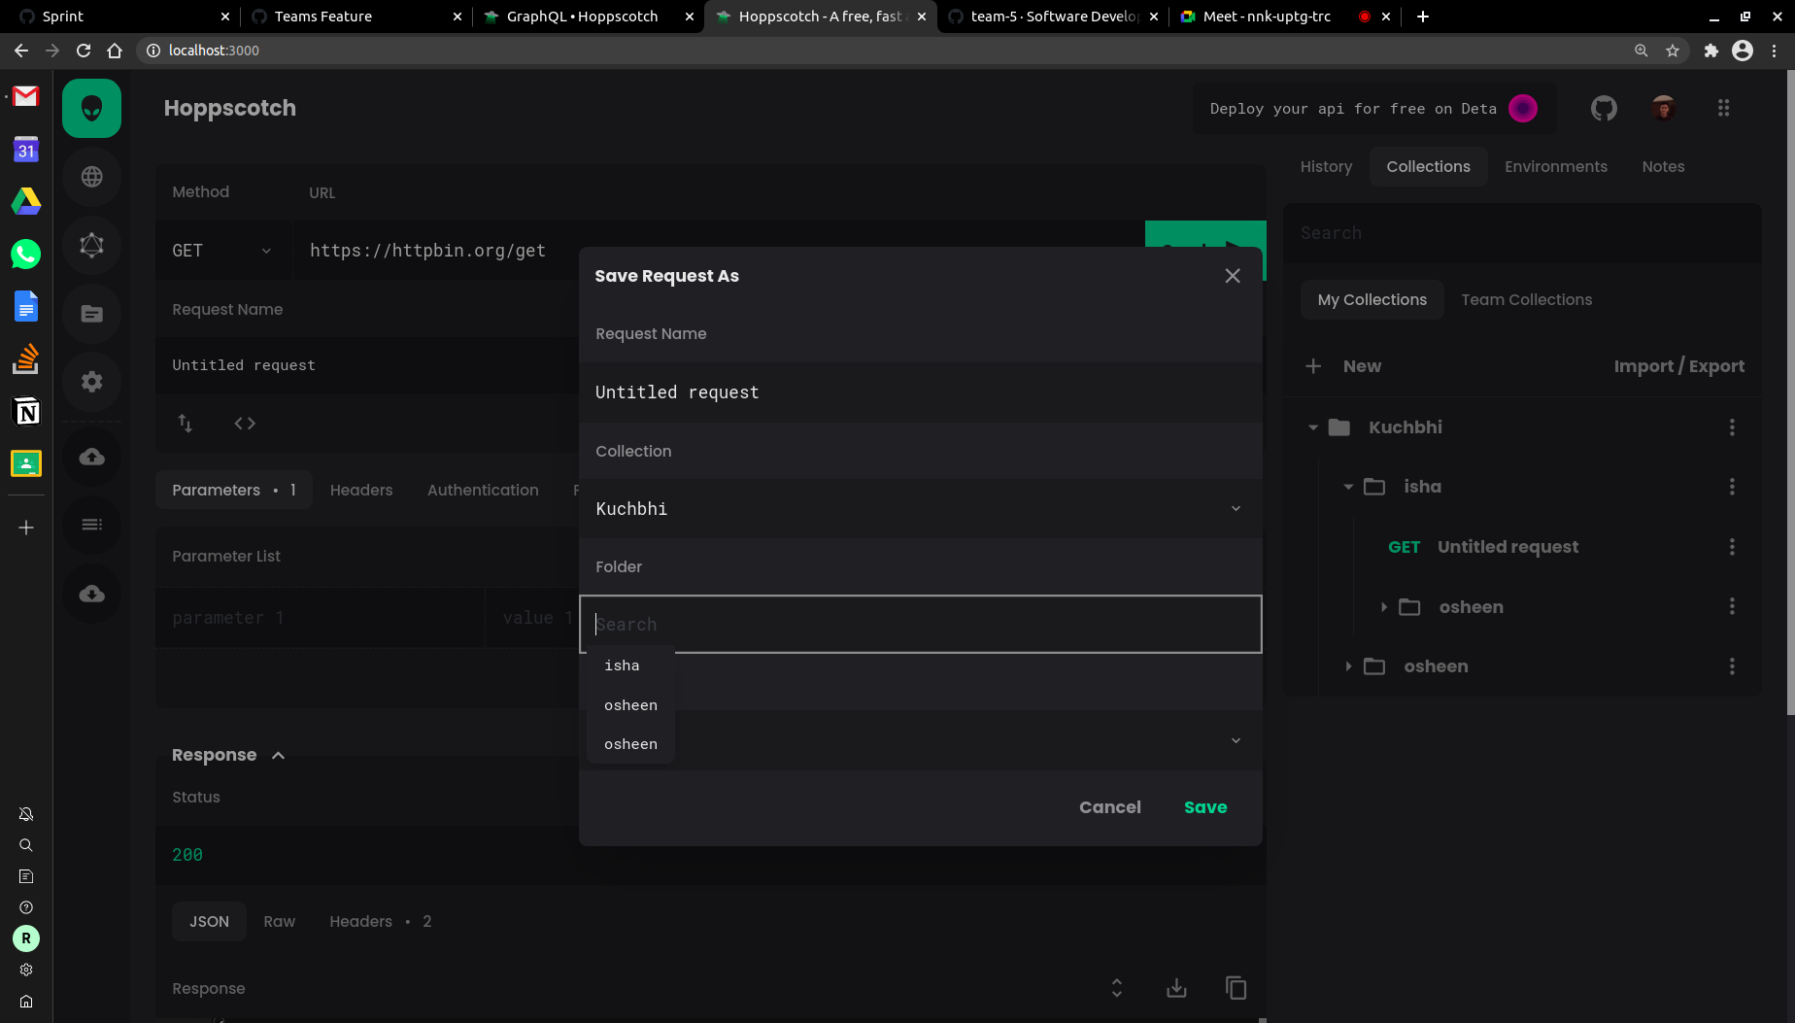Viewport: 1795px width, 1023px height.
Task: Open the Collection dropdown showing Kuchbhi
Action: 920,508
